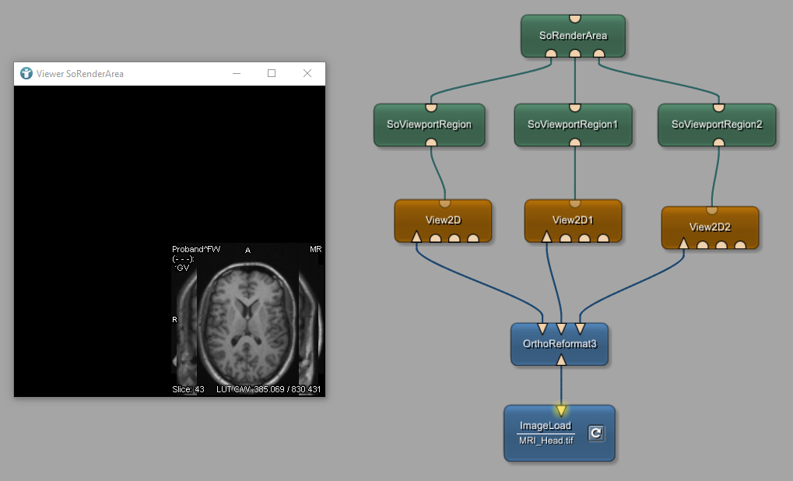Click the MRI_Head.tif filename label
This screenshot has width=793, height=481.
(x=545, y=441)
